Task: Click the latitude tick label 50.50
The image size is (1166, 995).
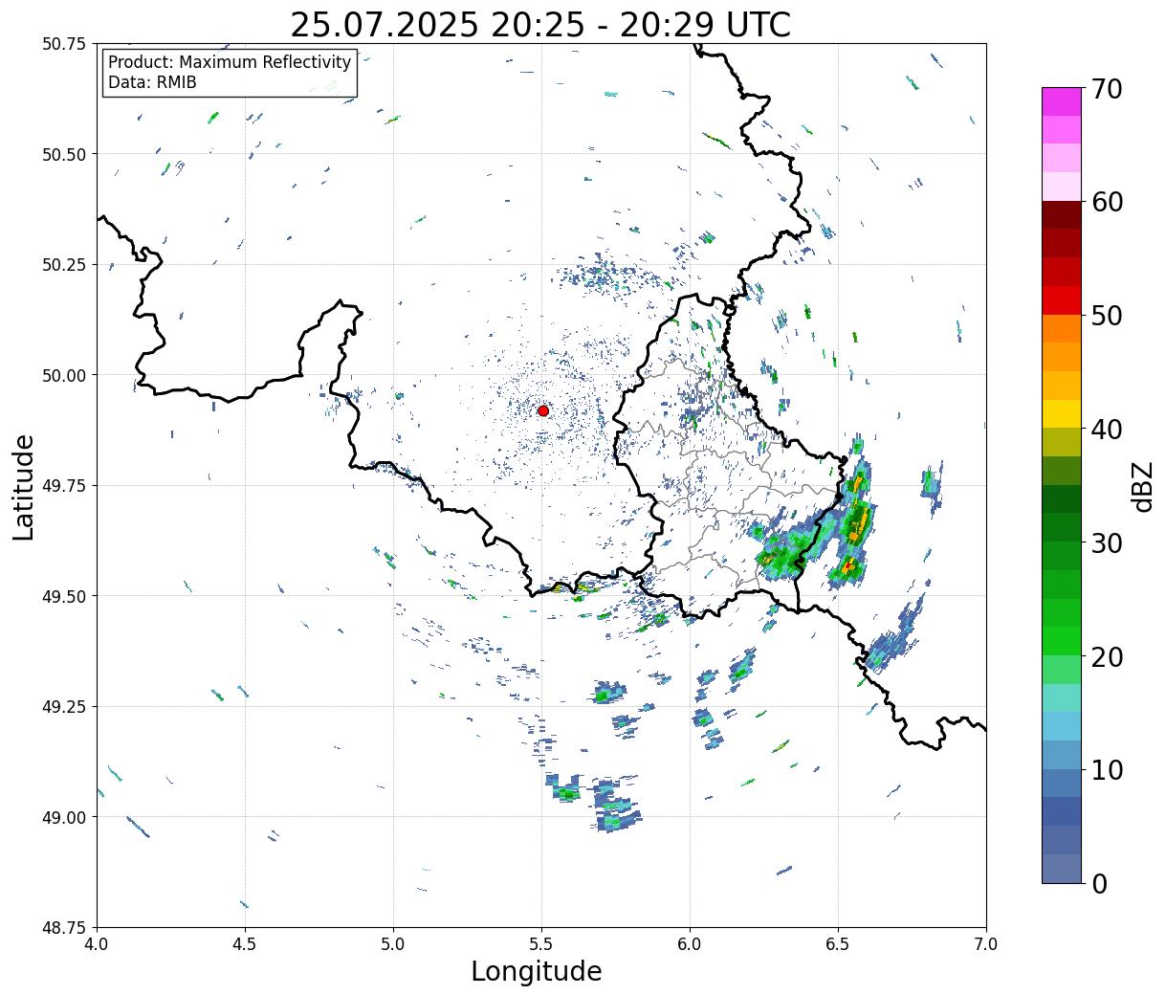Action: pyautogui.click(x=64, y=154)
